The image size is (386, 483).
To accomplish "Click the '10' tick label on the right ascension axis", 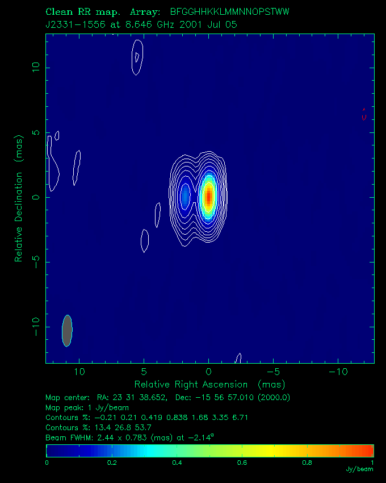I will click(x=79, y=372).
